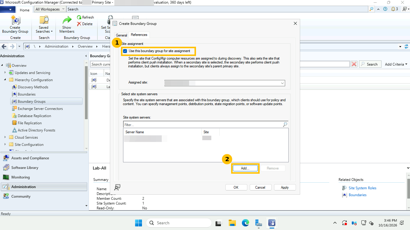
Task: Click the Show Members ribbon icon
Action: [x=67, y=25]
